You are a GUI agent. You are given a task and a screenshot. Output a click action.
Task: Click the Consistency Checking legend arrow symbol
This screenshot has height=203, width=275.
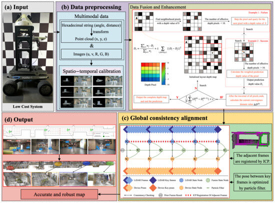click(x=128, y=195)
